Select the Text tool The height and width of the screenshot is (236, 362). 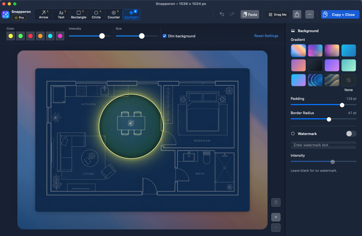[61, 15]
